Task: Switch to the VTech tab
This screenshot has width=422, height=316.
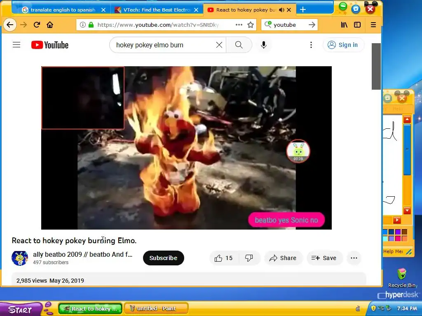Action: [x=157, y=10]
